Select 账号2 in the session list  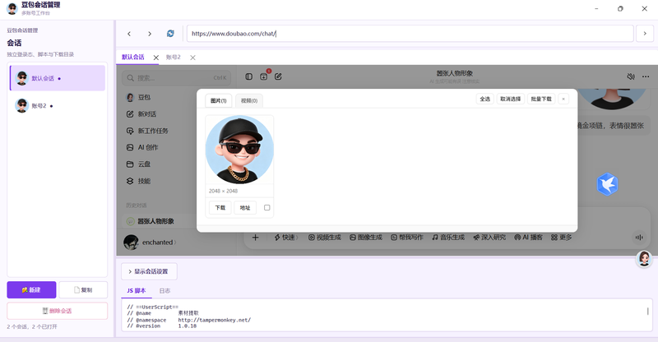coord(58,106)
